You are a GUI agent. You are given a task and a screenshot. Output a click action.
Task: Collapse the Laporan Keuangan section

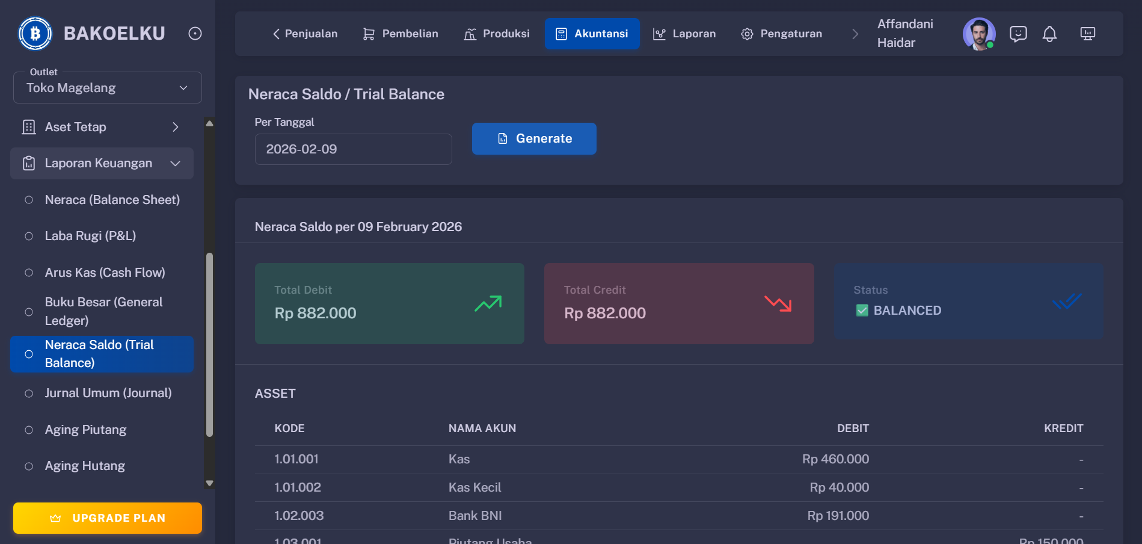coord(175,163)
